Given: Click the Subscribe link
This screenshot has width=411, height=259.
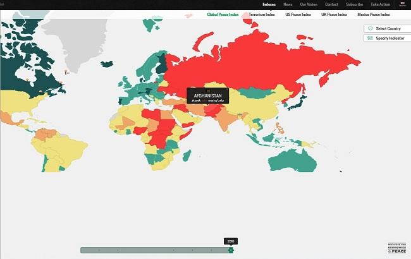Looking at the screenshot, I should click(355, 4).
